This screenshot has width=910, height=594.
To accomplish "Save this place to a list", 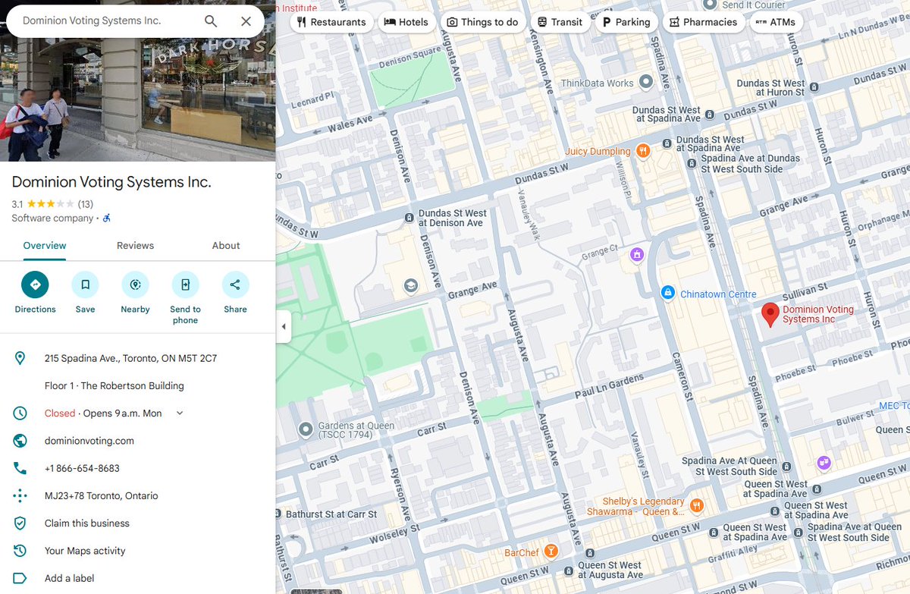I will click(x=85, y=292).
